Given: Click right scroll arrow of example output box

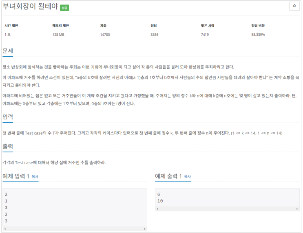Looking at the screenshot, I should 297,209.
